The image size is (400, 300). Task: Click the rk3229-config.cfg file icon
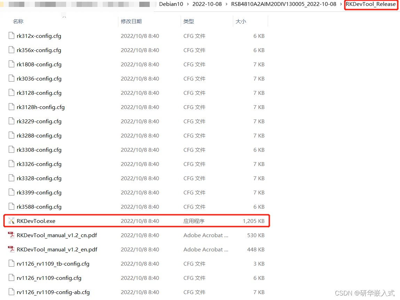[11, 122]
